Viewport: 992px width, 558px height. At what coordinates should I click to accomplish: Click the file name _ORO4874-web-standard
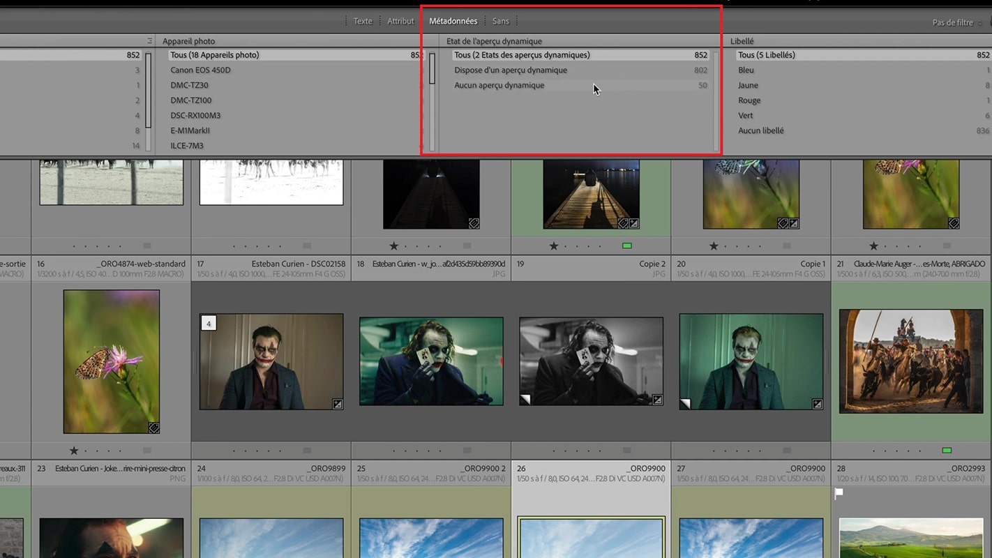tap(142, 264)
